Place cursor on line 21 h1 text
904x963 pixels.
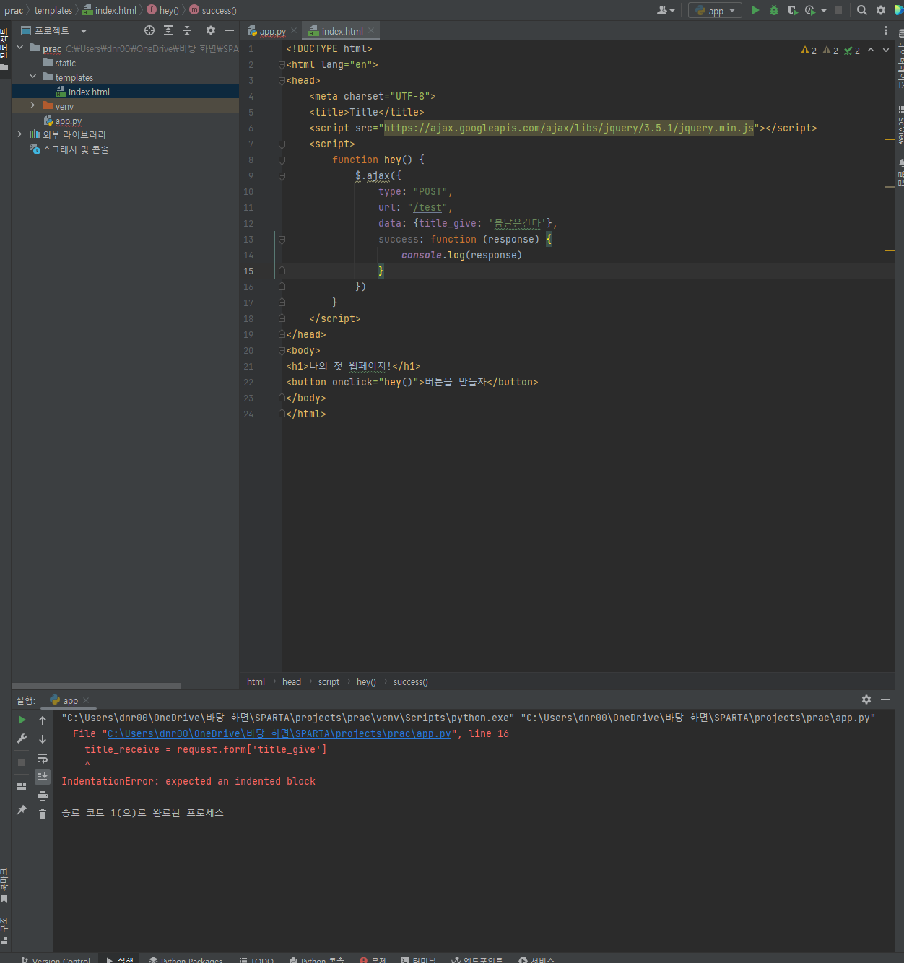tap(351, 366)
